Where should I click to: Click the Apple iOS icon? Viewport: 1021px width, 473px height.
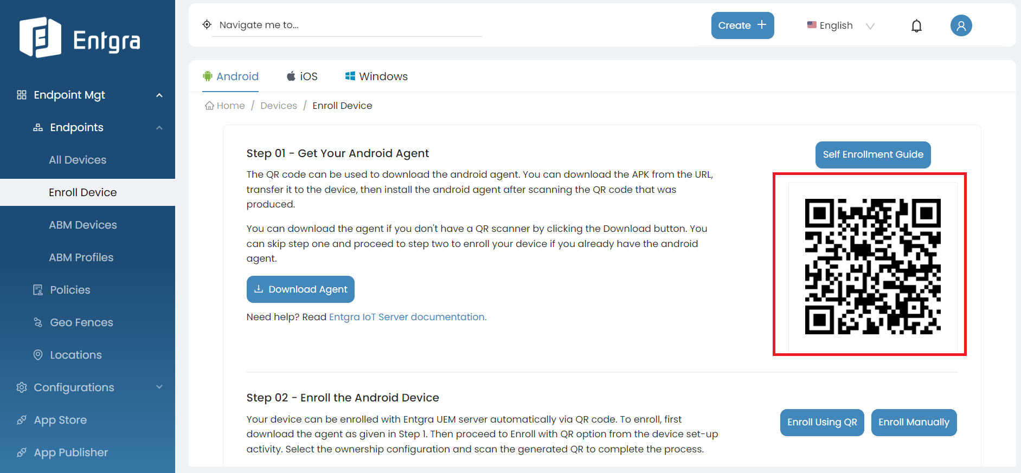pos(291,76)
